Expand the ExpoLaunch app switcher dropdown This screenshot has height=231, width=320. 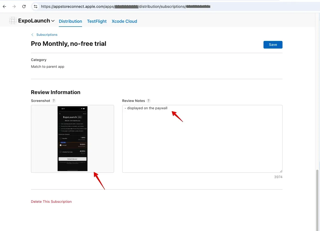pos(53,21)
